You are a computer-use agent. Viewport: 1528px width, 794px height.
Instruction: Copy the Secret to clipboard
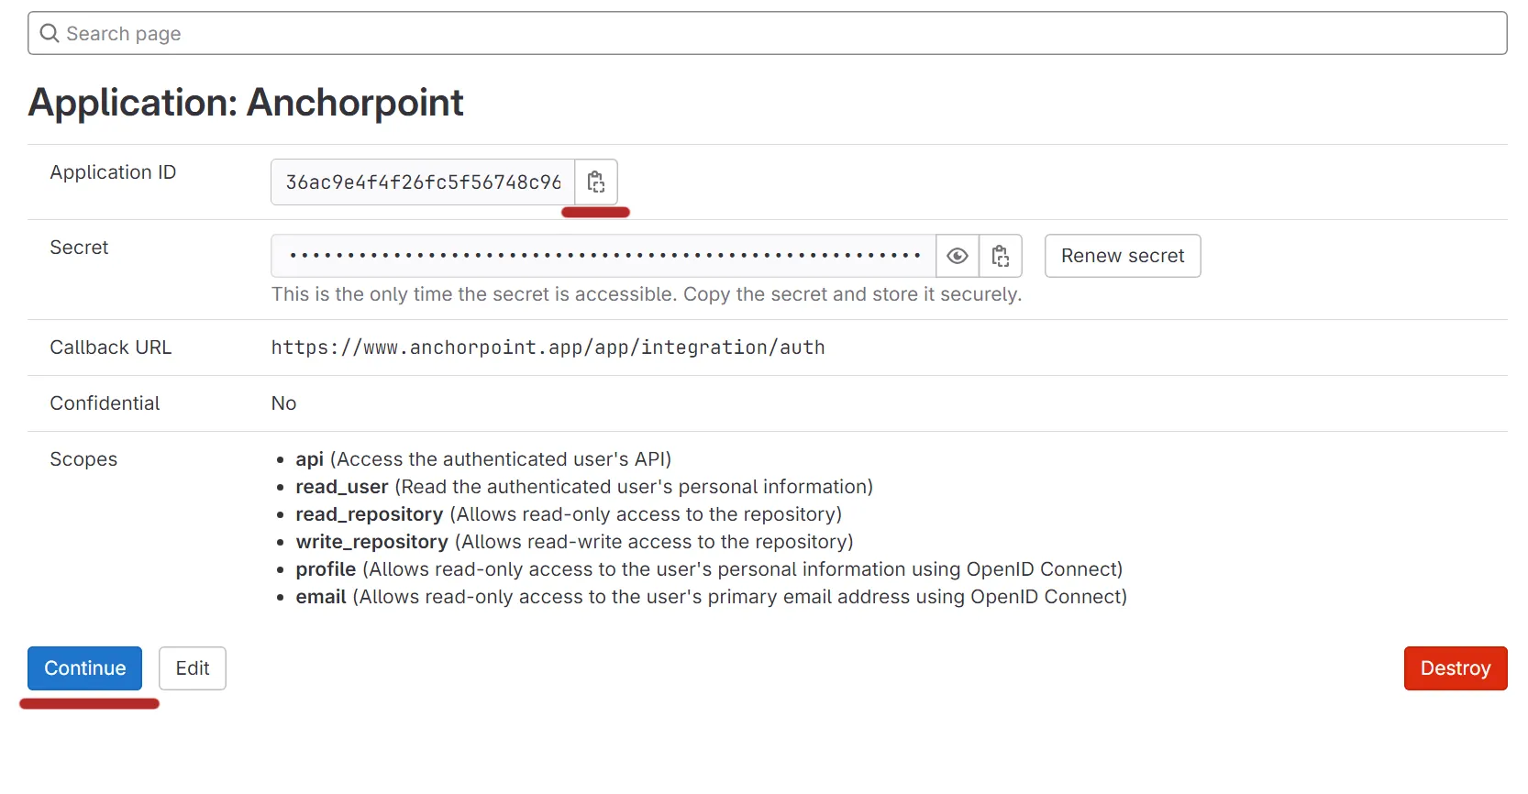coord(1001,256)
